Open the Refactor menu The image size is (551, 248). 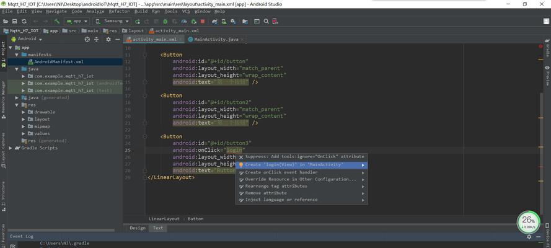tap(119, 11)
